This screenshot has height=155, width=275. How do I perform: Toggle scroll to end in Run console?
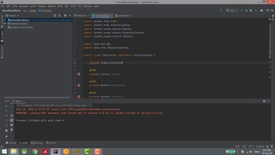12,120
